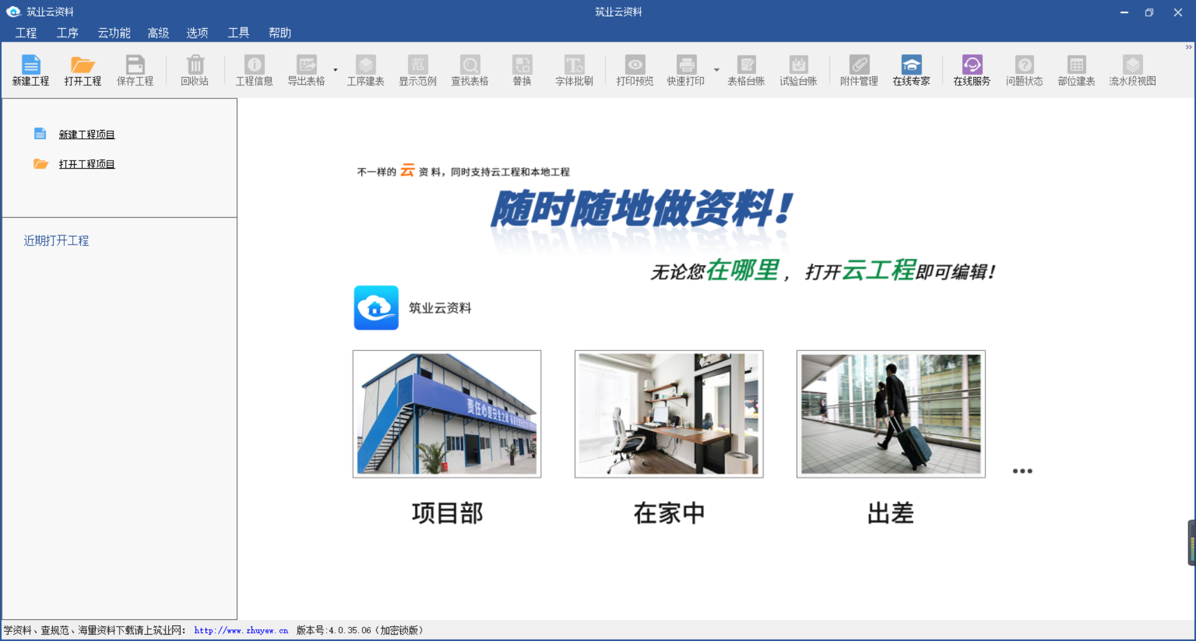Click the 保存工程 save icon
The width and height of the screenshot is (1196, 641).
tap(135, 70)
